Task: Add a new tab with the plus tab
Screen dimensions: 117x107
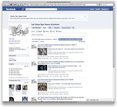Action: click(x=73, y=28)
